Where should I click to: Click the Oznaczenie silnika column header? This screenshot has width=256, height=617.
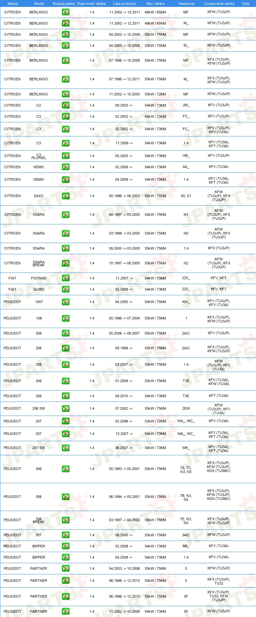pos(219,4)
